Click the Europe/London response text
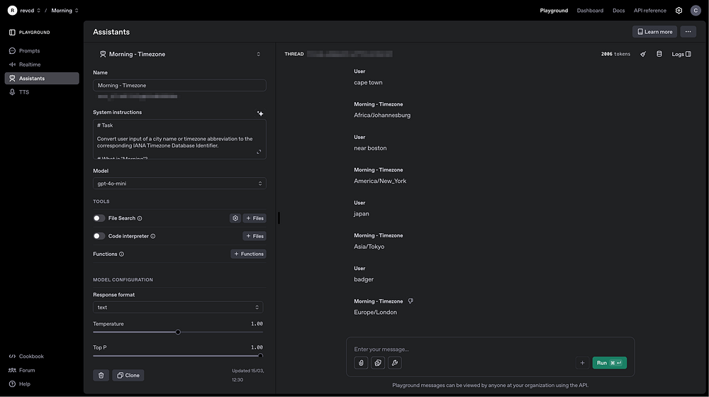 pos(375,313)
